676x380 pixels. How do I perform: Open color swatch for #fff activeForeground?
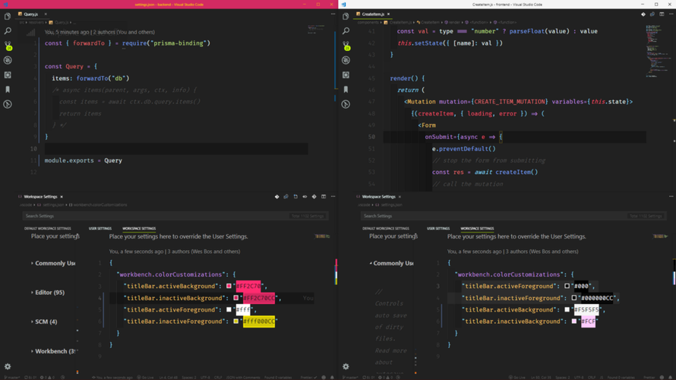229,309
